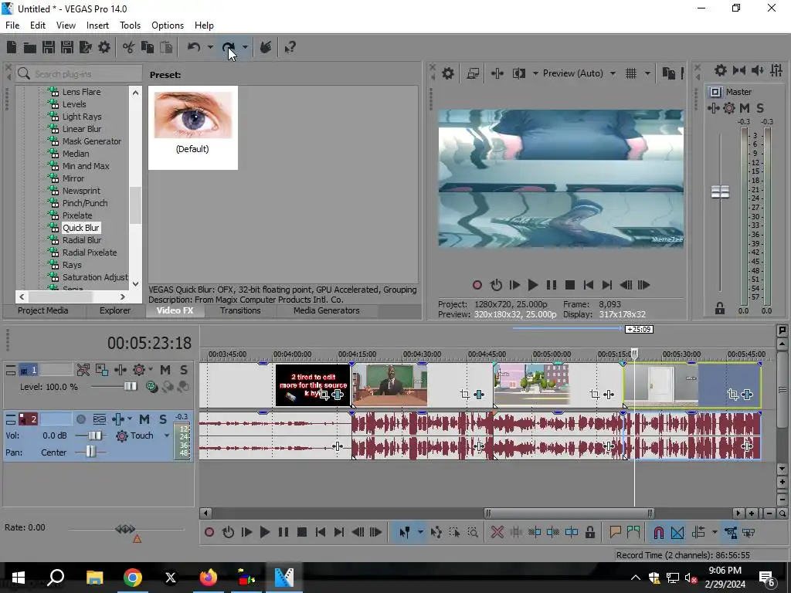
Task: Switch to Project Media tab
Action: (x=43, y=310)
